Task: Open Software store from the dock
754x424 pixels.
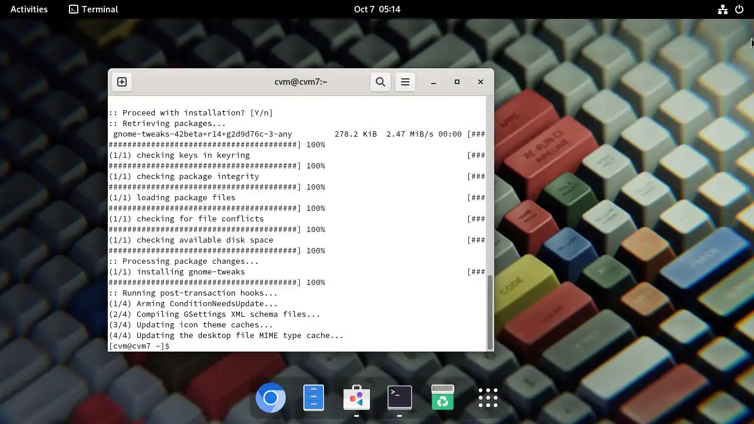Action: point(356,398)
